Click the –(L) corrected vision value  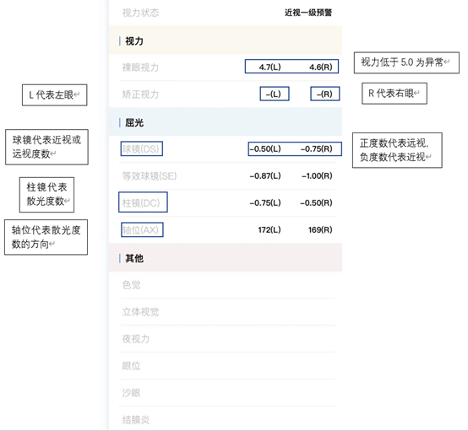click(275, 94)
